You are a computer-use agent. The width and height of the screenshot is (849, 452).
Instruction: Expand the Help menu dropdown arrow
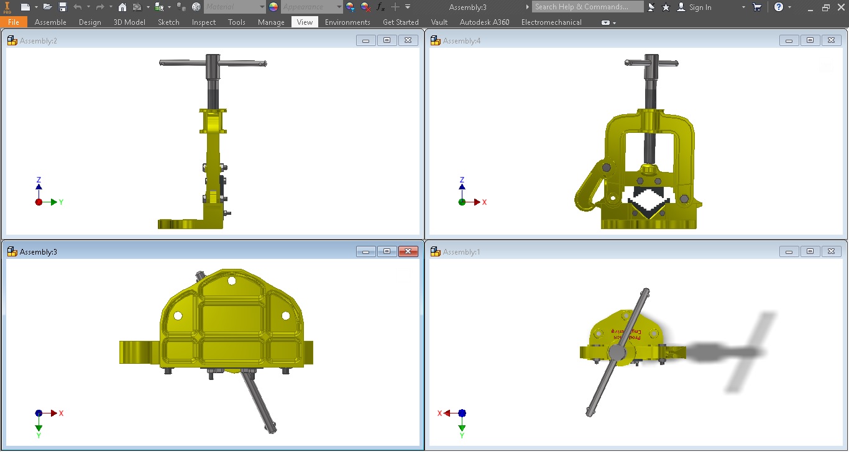790,7
